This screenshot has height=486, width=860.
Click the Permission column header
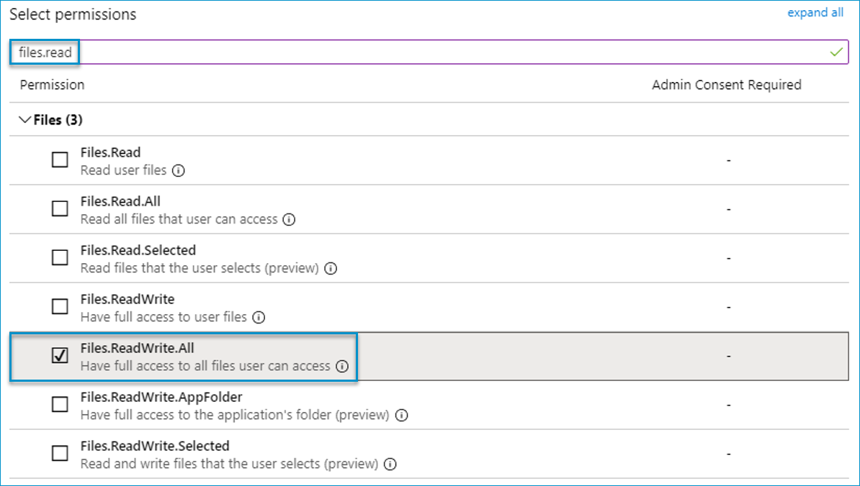(x=52, y=85)
